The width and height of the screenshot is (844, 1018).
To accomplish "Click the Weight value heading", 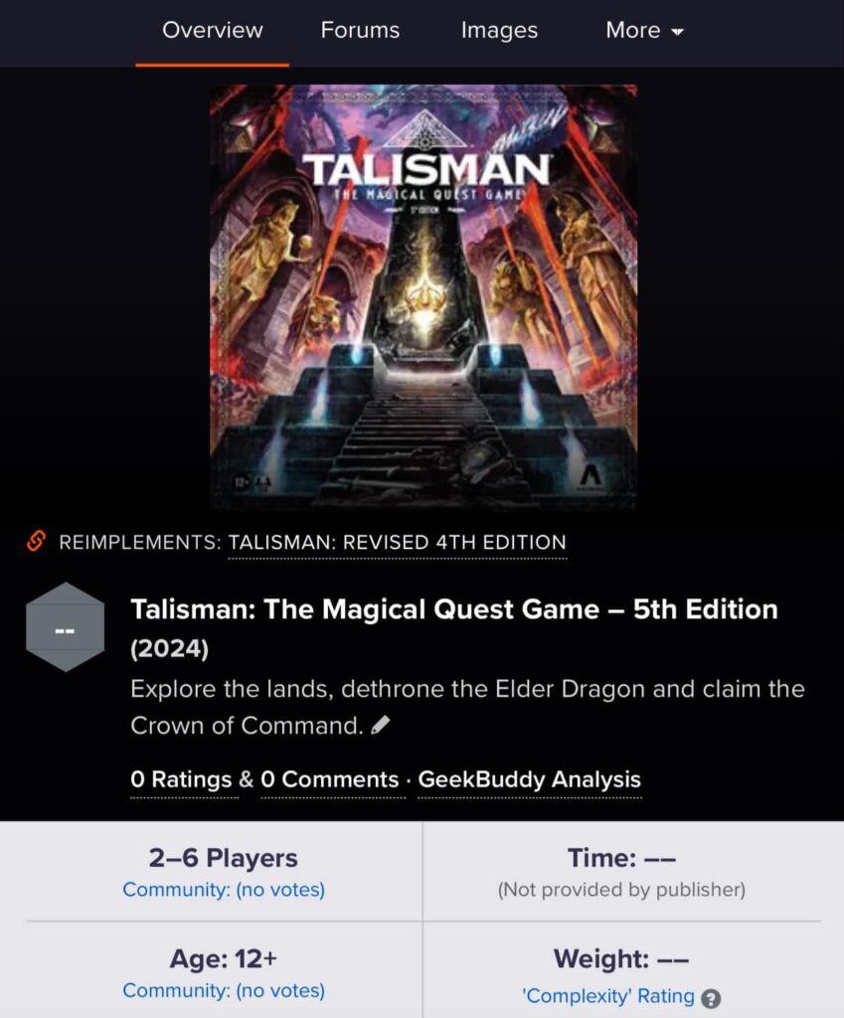I will point(621,959).
